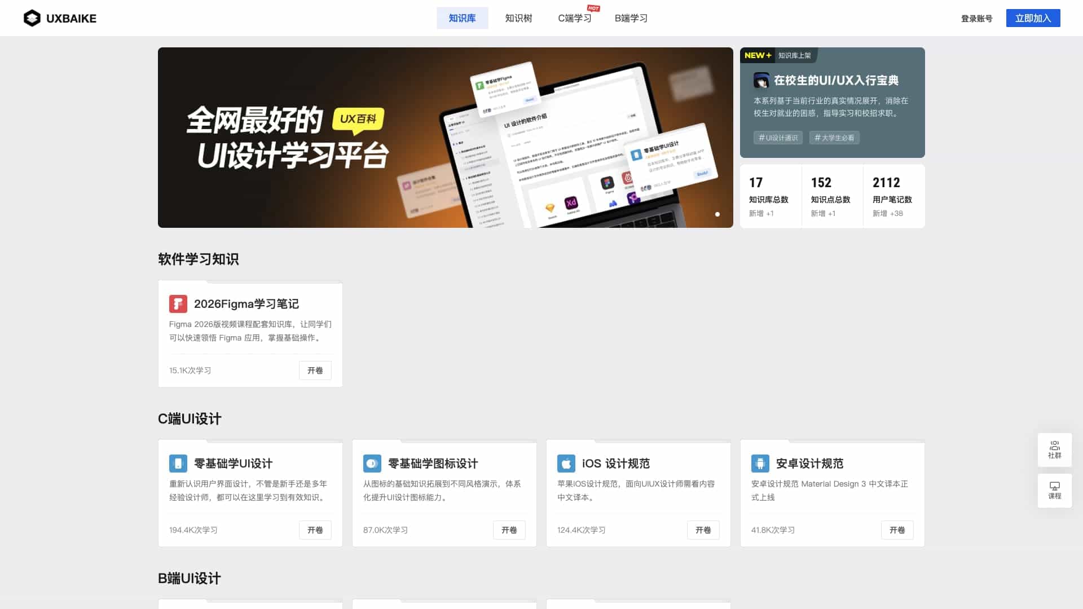Click the Android robot icon beside 安卓设计规范

[x=760, y=464]
